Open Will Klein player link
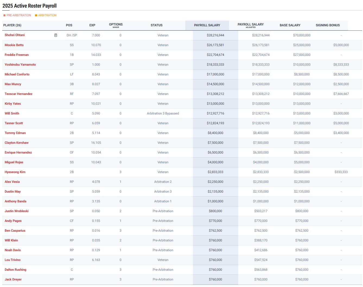363x287 pixels. pos(11,240)
